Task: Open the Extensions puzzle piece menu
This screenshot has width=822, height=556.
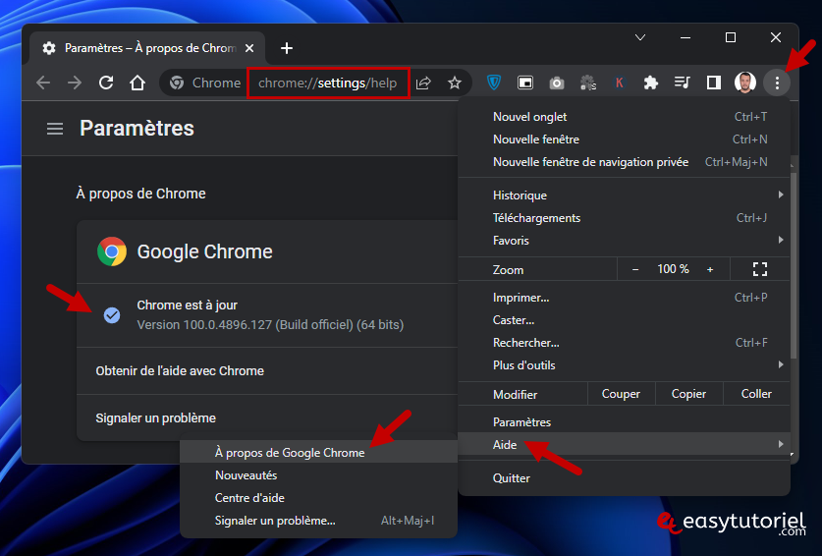Action: pyautogui.click(x=650, y=83)
